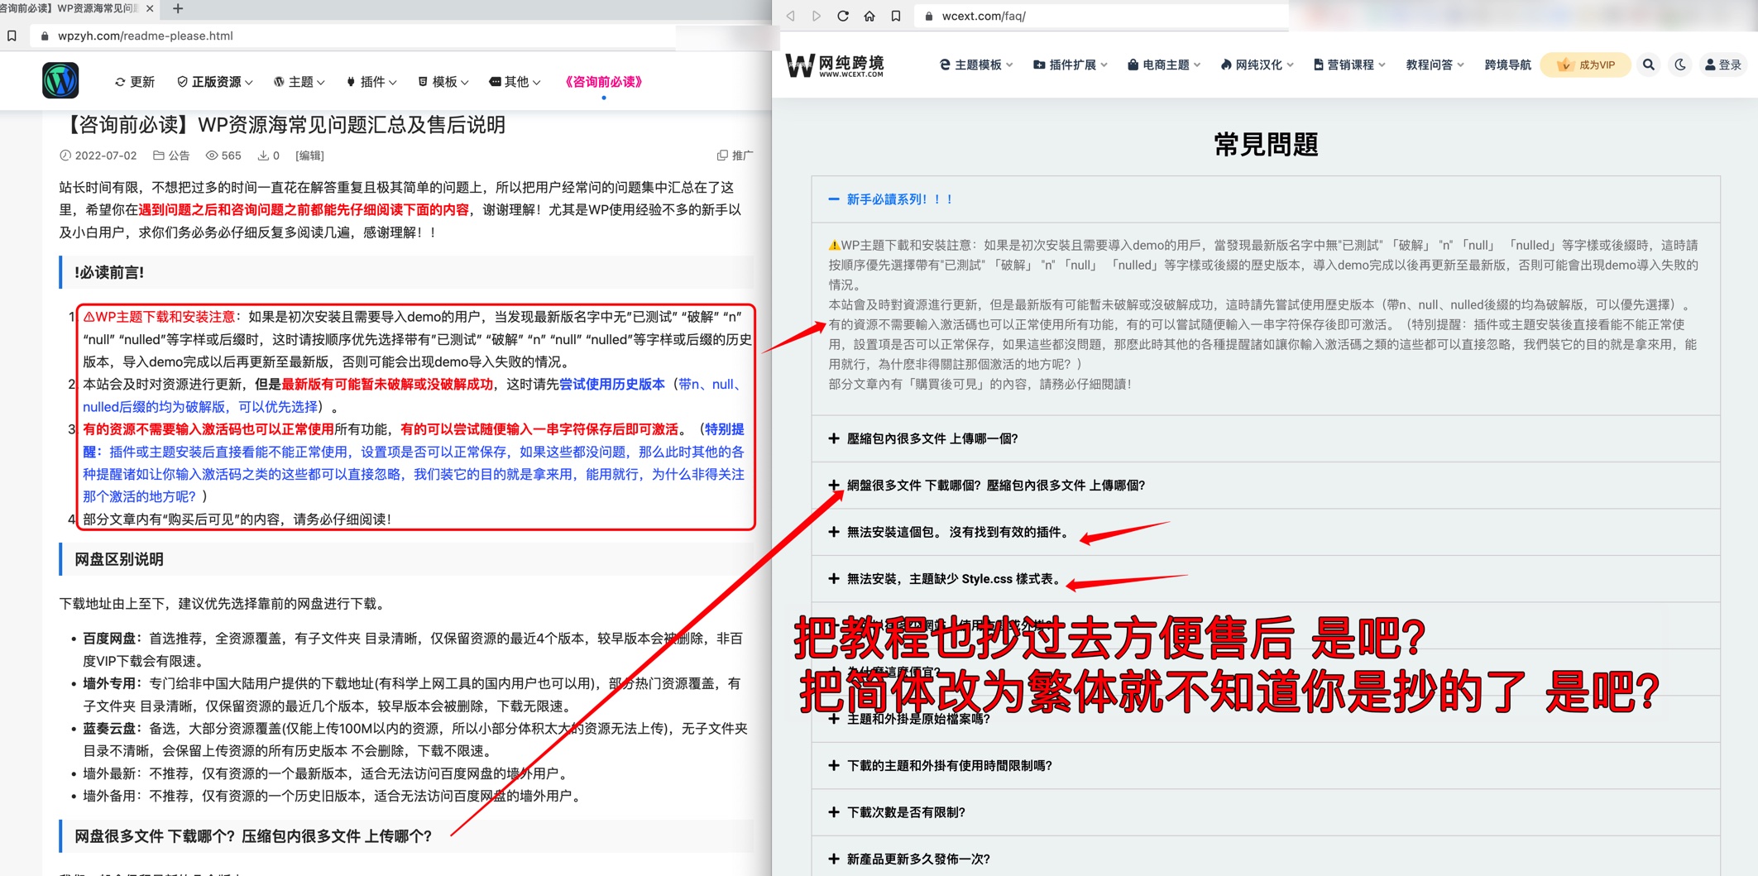Close the WP资源海 browser tab
This screenshot has height=876, width=1758.
click(150, 8)
